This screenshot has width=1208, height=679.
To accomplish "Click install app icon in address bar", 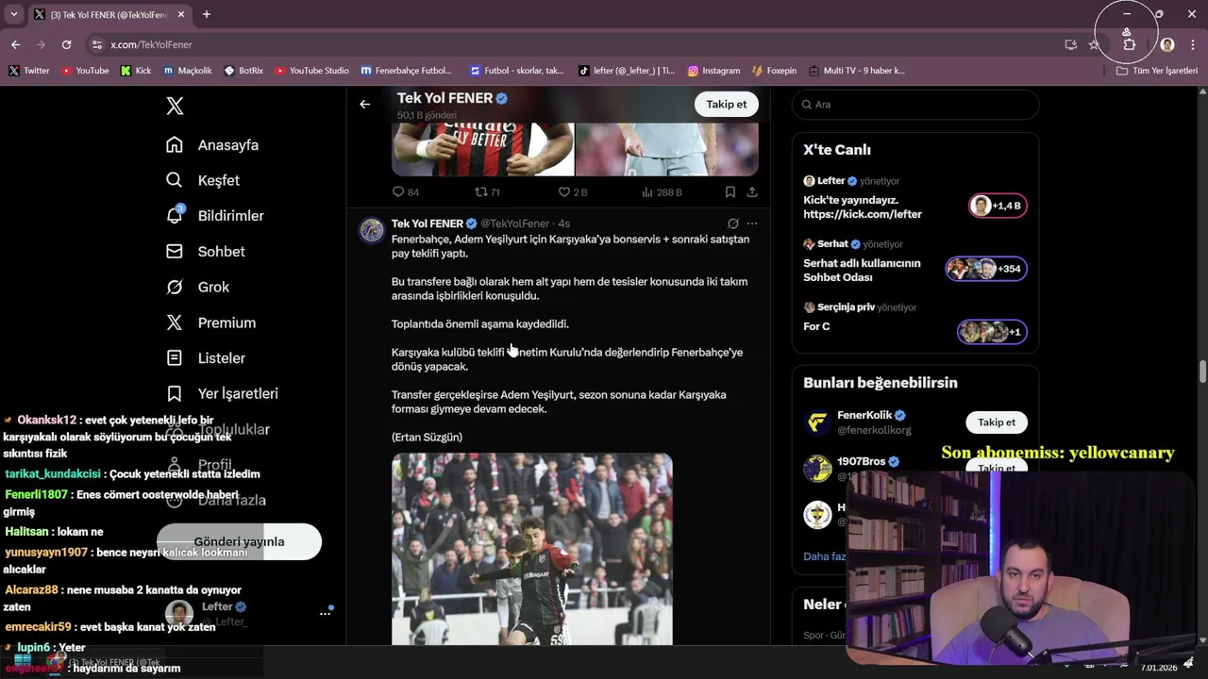I will coord(1070,44).
